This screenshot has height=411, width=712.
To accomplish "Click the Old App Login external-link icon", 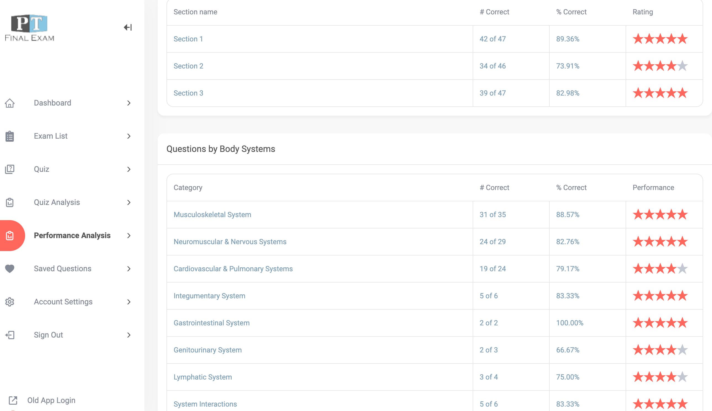I will [13, 400].
